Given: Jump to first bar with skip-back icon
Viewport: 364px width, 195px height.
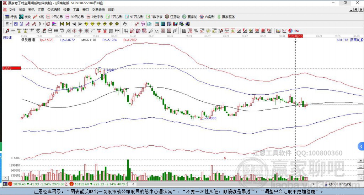Looking at the screenshot, I should (62, 24).
